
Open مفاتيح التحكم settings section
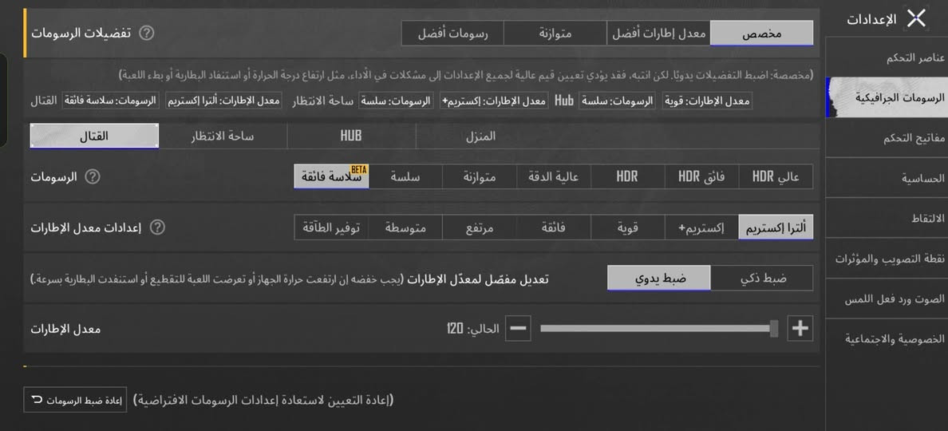[x=887, y=138]
